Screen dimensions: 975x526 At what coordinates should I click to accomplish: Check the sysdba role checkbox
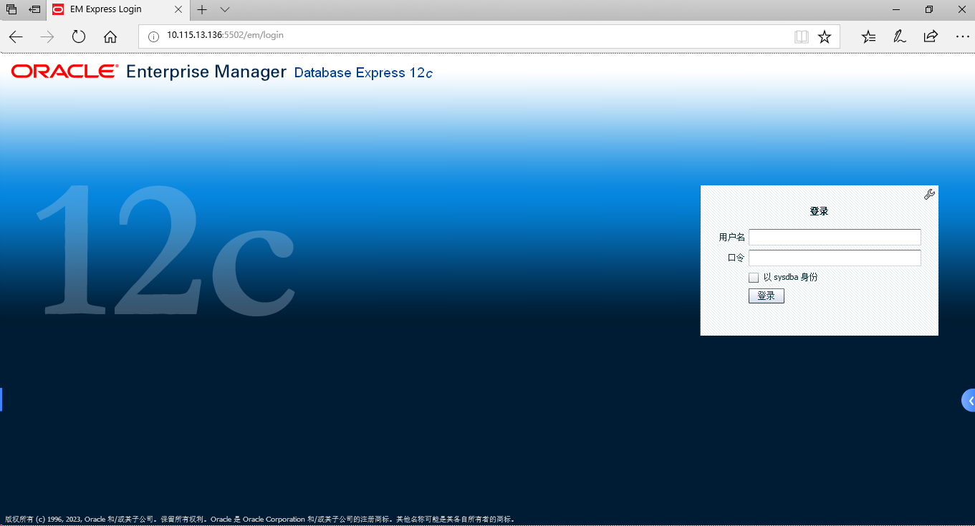click(x=754, y=278)
